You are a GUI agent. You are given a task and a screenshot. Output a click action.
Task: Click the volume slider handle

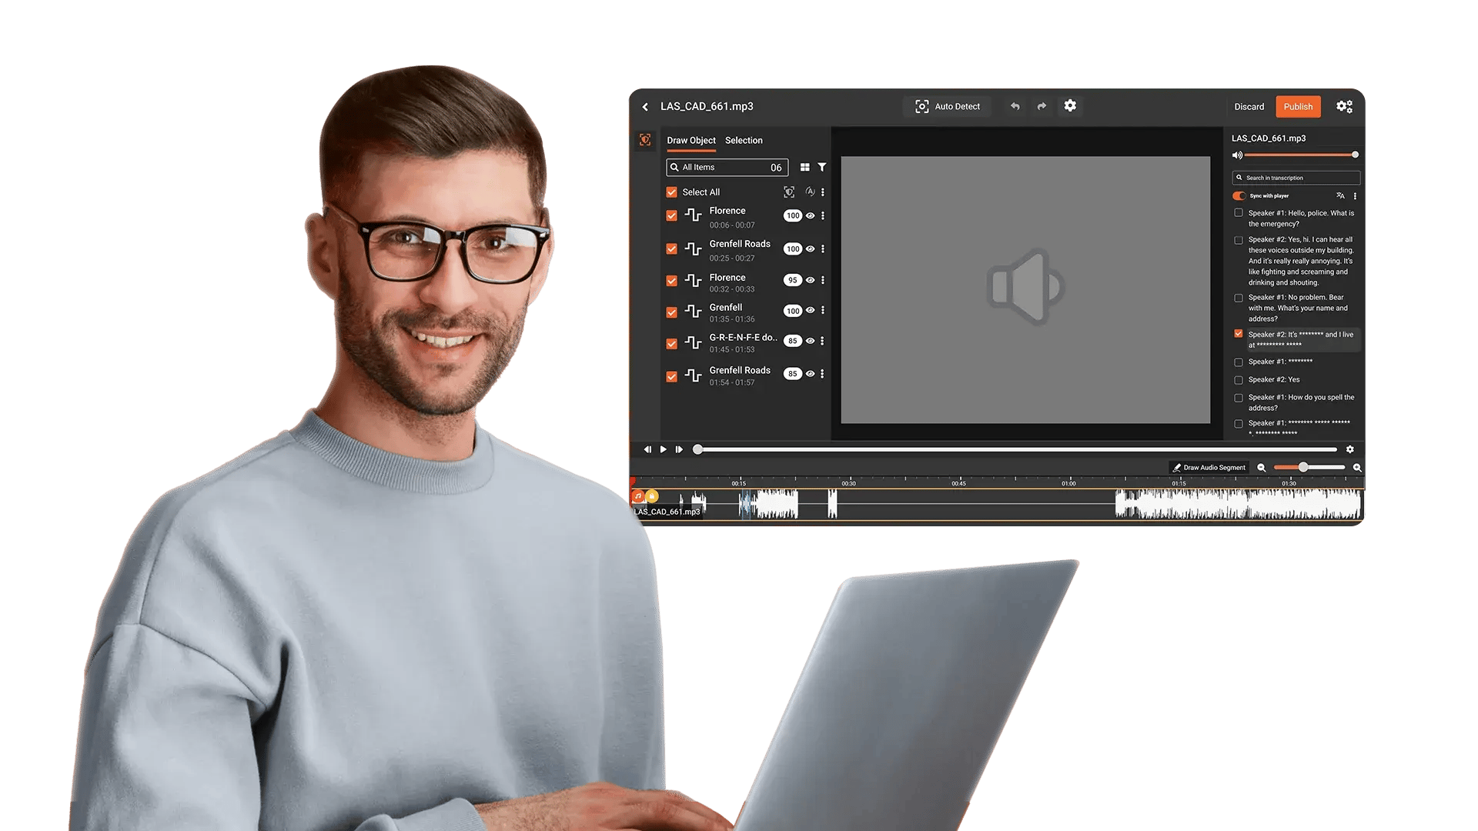point(1355,155)
